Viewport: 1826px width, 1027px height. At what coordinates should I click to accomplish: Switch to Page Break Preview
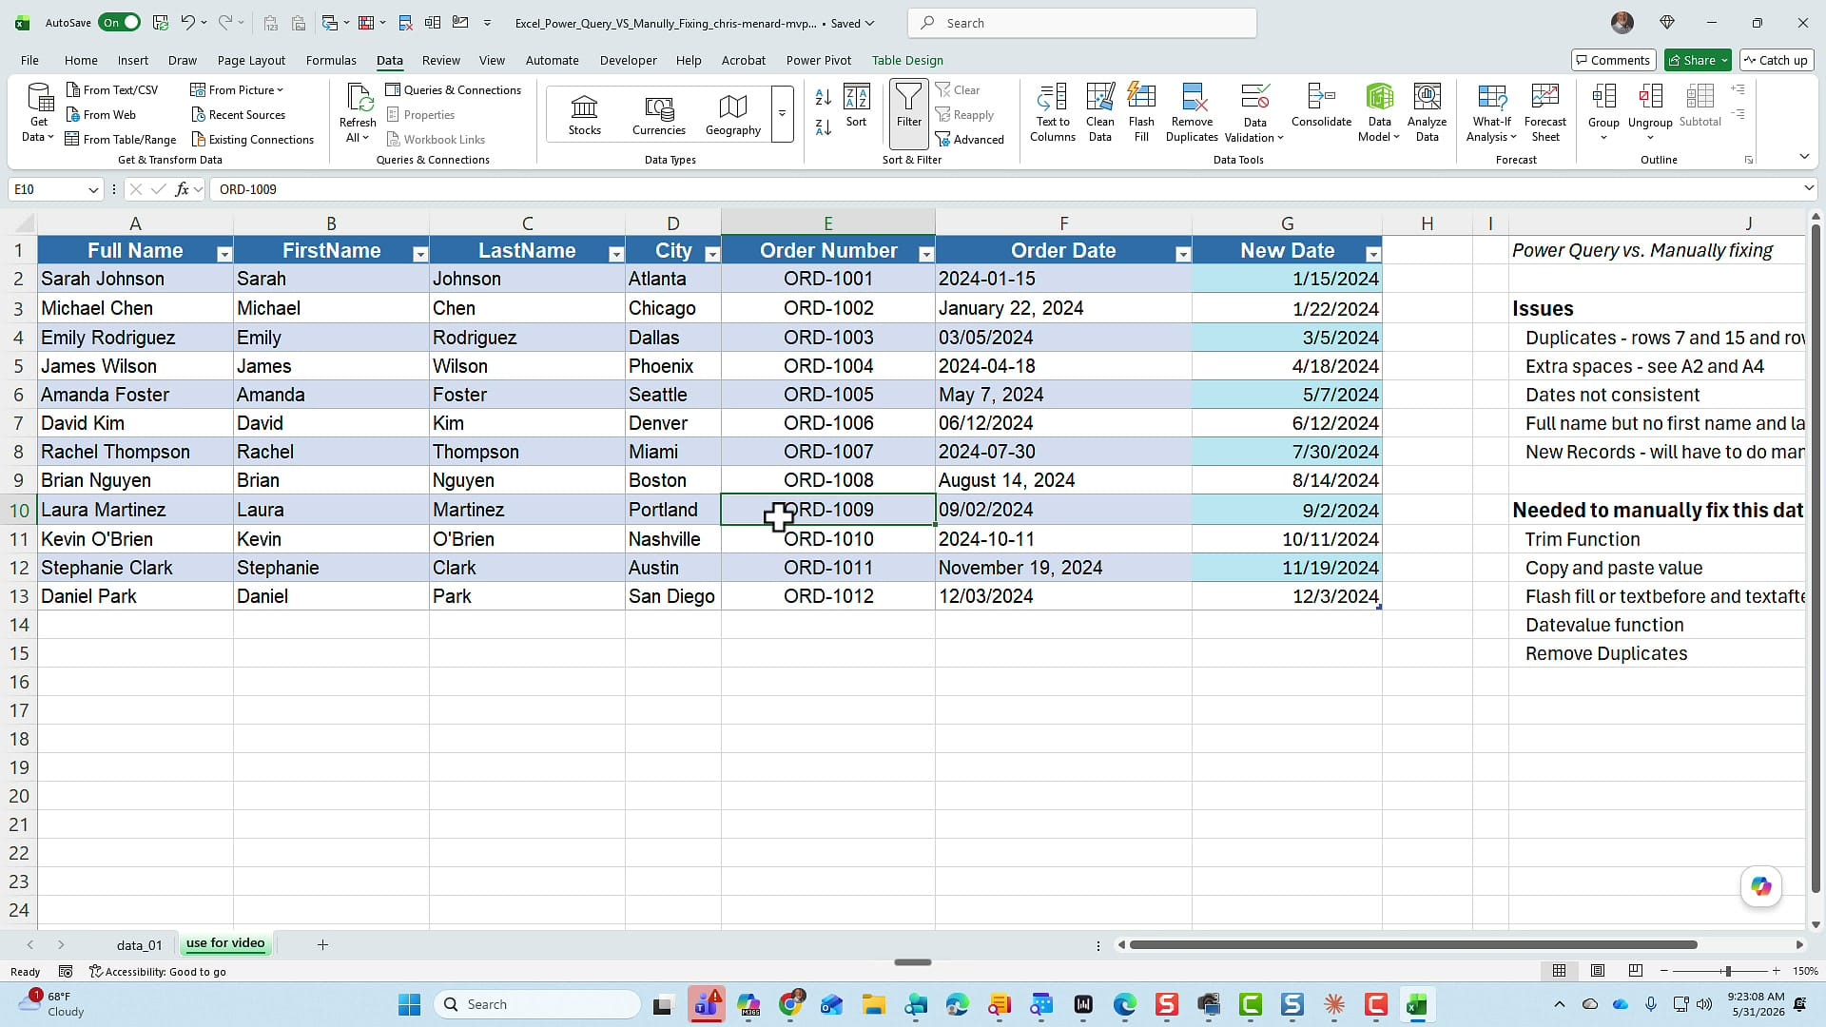1636,971
